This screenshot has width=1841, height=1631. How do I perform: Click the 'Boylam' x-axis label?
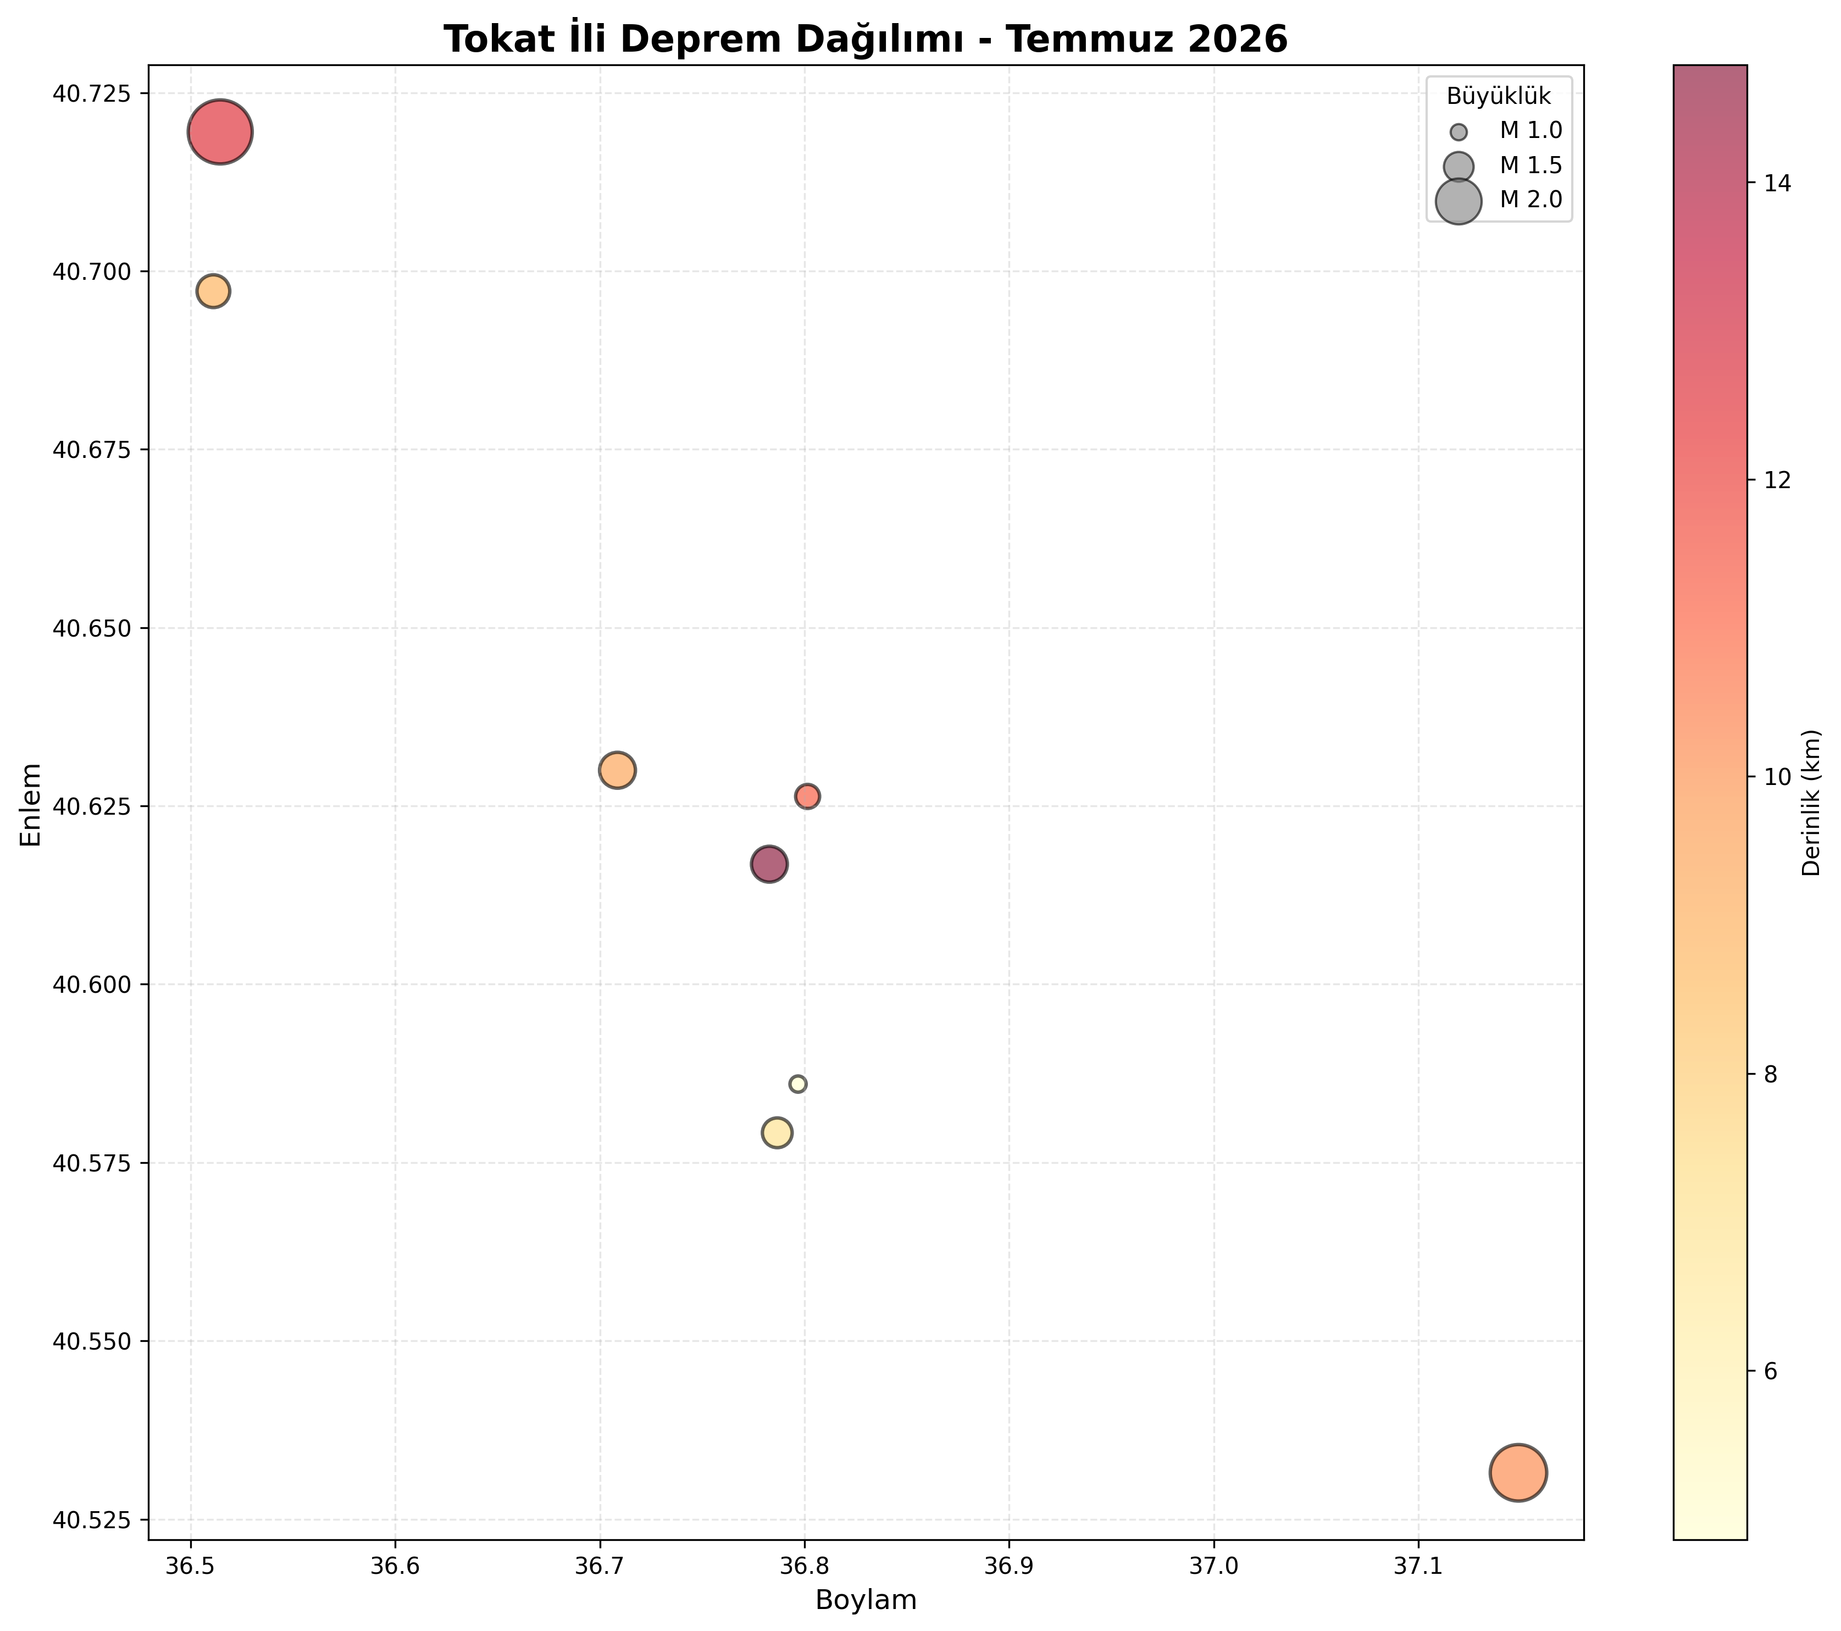[866, 1600]
